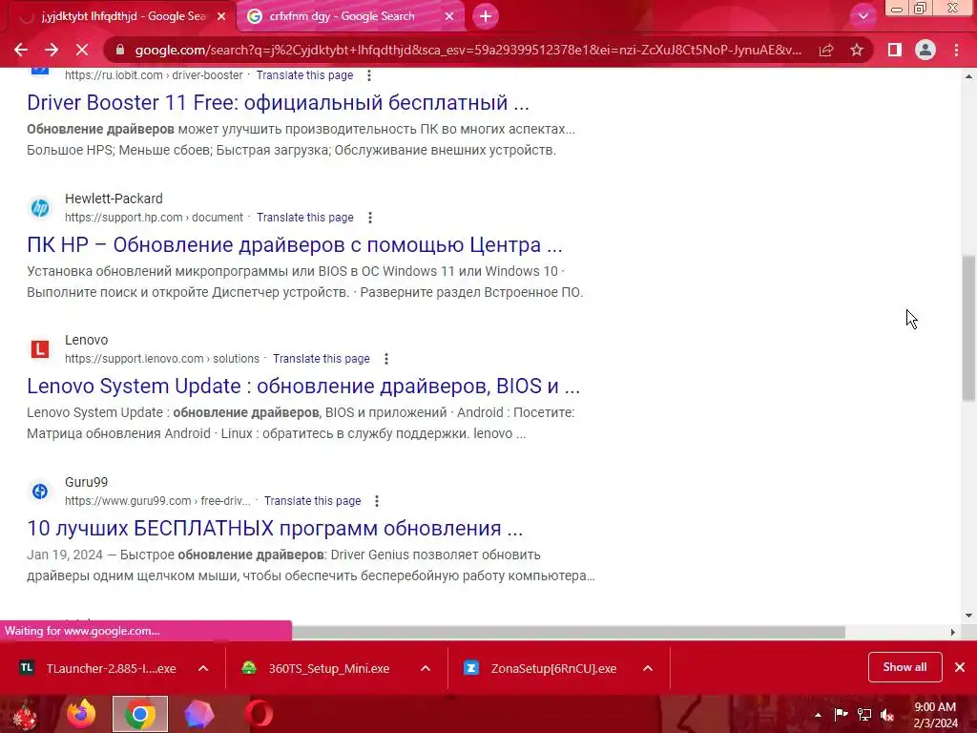Screen dimensions: 977x733
Task: Close the 'crfxfnm dgy' tab
Action: click(449, 17)
